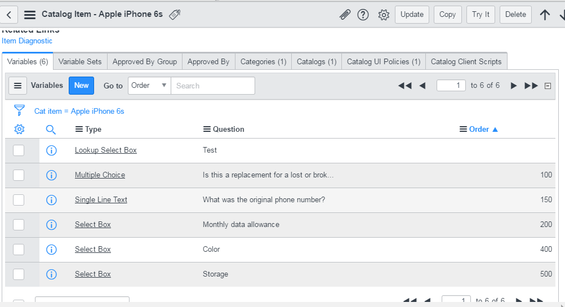Go back using the left chevron button
565x307 pixels.
9,15
